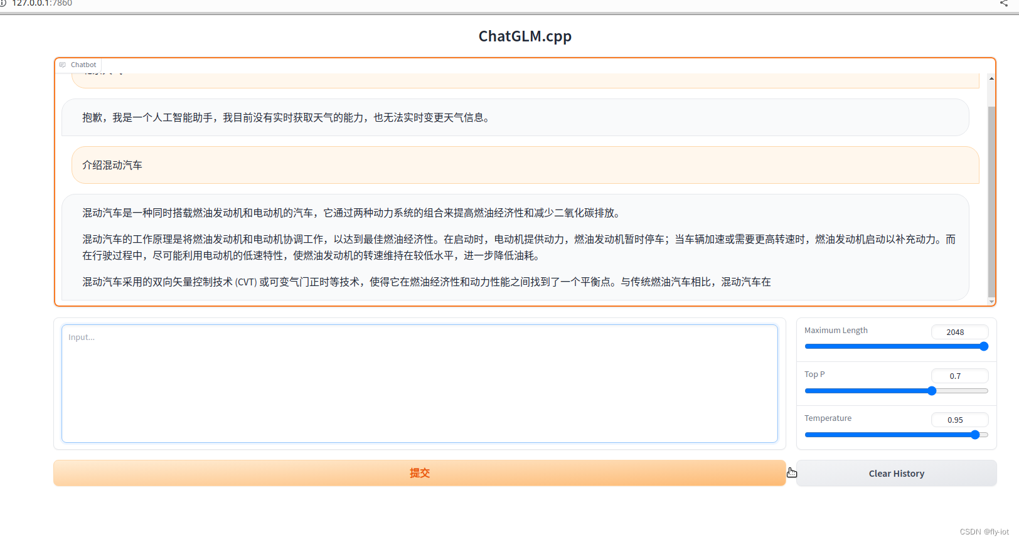Click the Top P value box 0.7

tap(959, 376)
